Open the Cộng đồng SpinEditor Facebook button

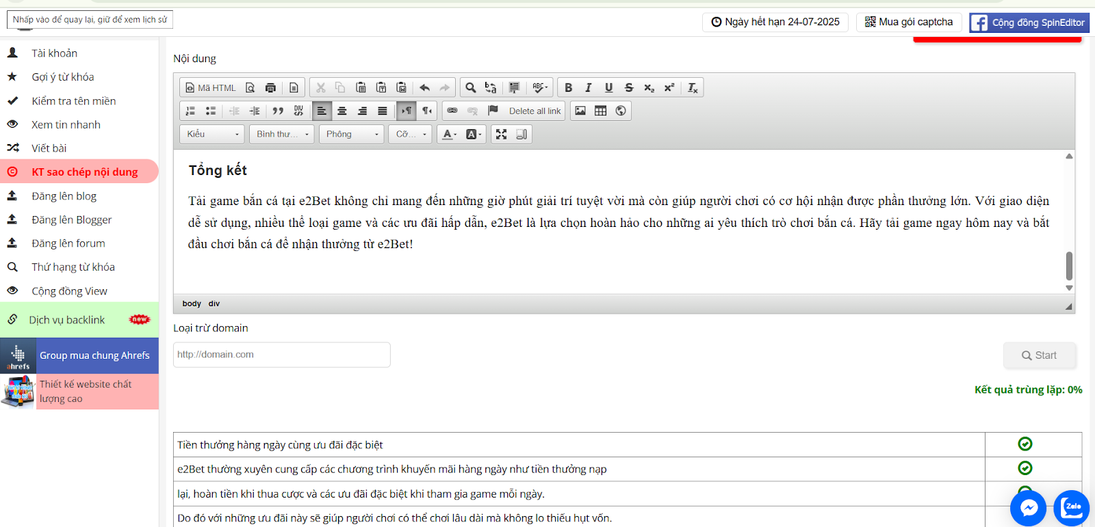coord(1029,23)
